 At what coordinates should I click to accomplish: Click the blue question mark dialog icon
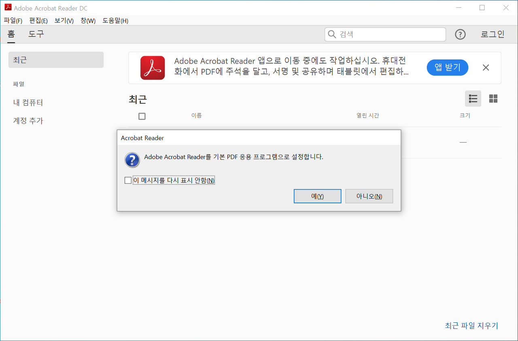(x=132, y=160)
